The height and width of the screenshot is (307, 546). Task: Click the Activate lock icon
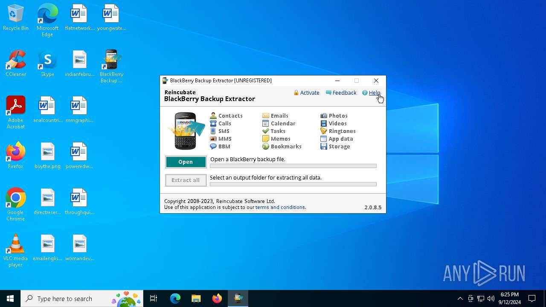coord(296,93)
